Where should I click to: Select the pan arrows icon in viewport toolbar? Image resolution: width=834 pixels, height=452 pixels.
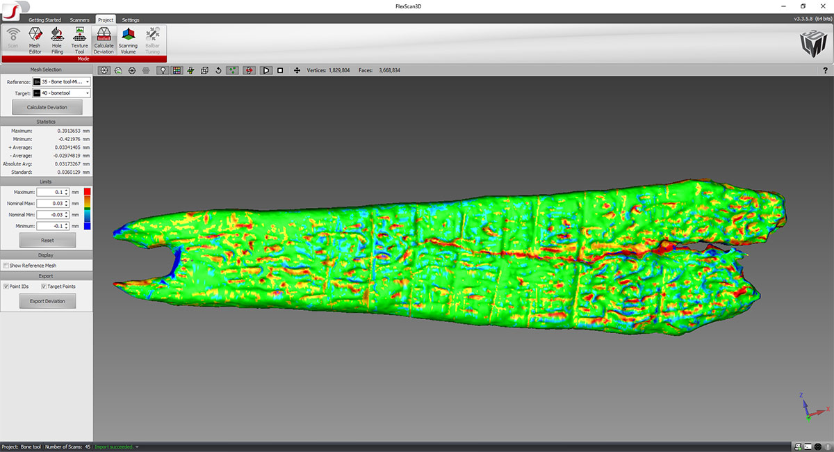point(297,70)
